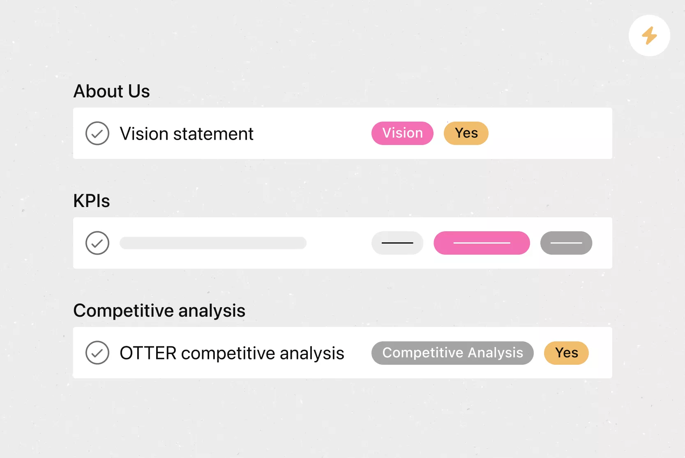Image resolution: width=685 pixels, height=458 pixels.
Task: Select the Yes tag in OTTER row
Action: 566,353
